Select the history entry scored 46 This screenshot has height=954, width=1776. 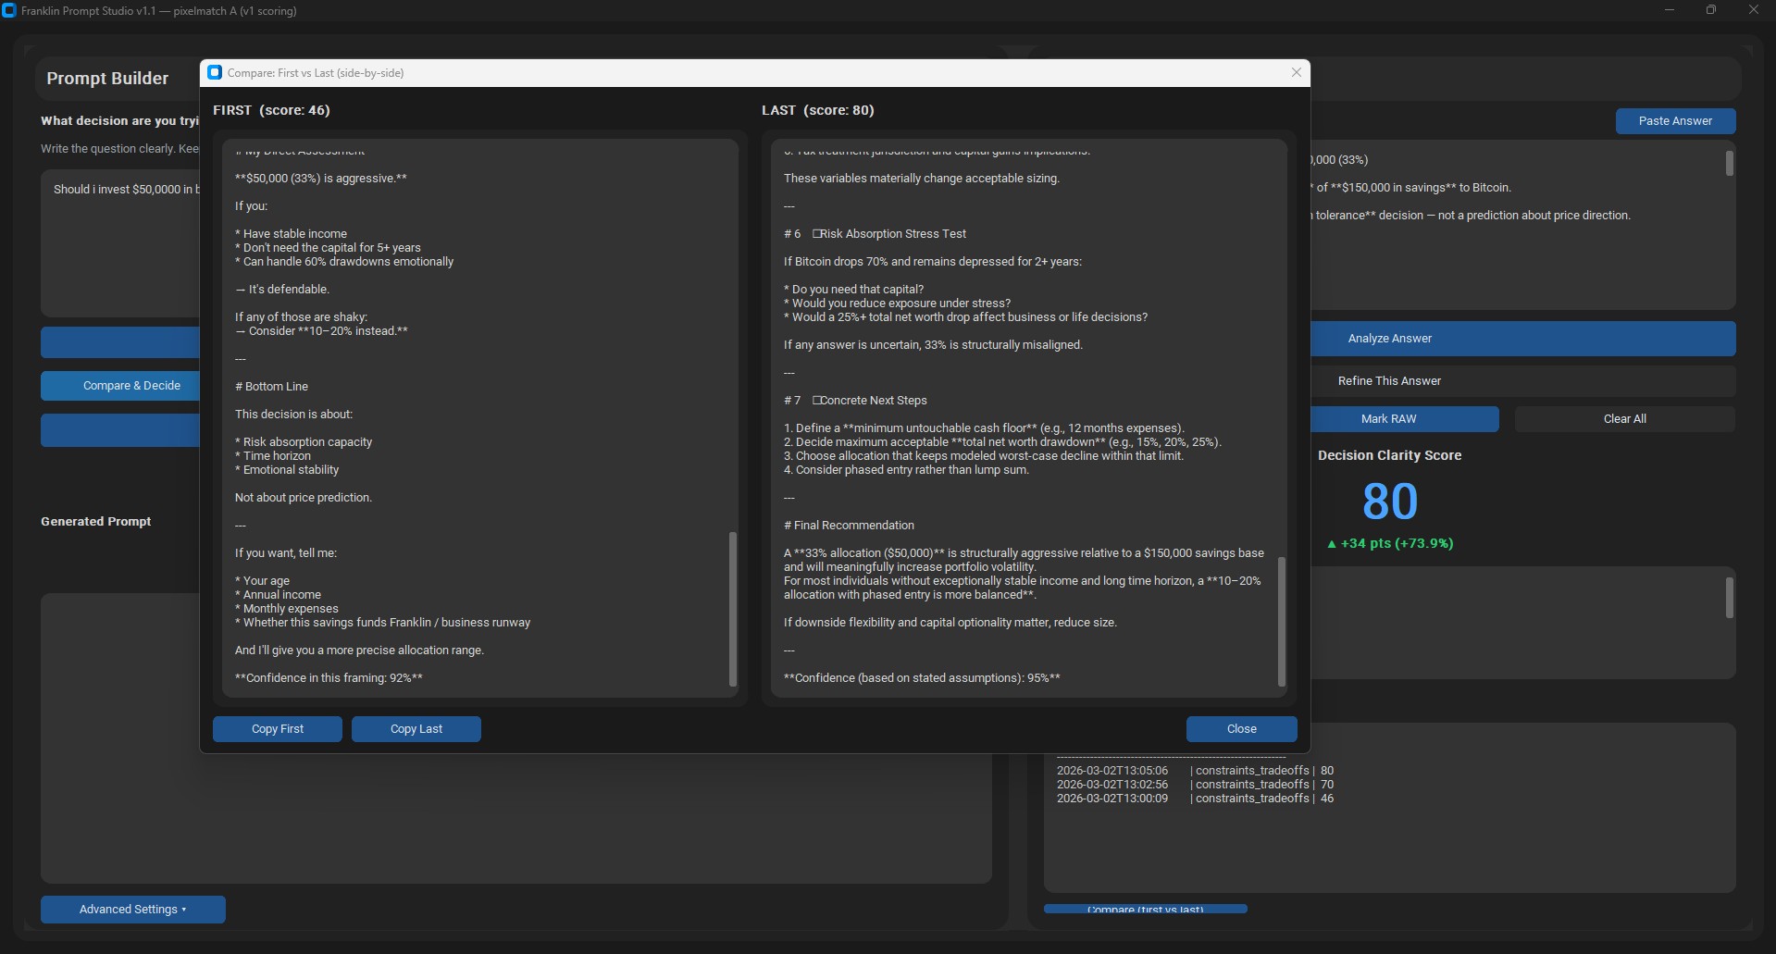pyautogui.click(x=1194, y=799)
